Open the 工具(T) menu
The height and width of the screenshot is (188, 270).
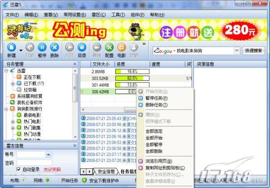pyautogui.click(x=118, y=15)
